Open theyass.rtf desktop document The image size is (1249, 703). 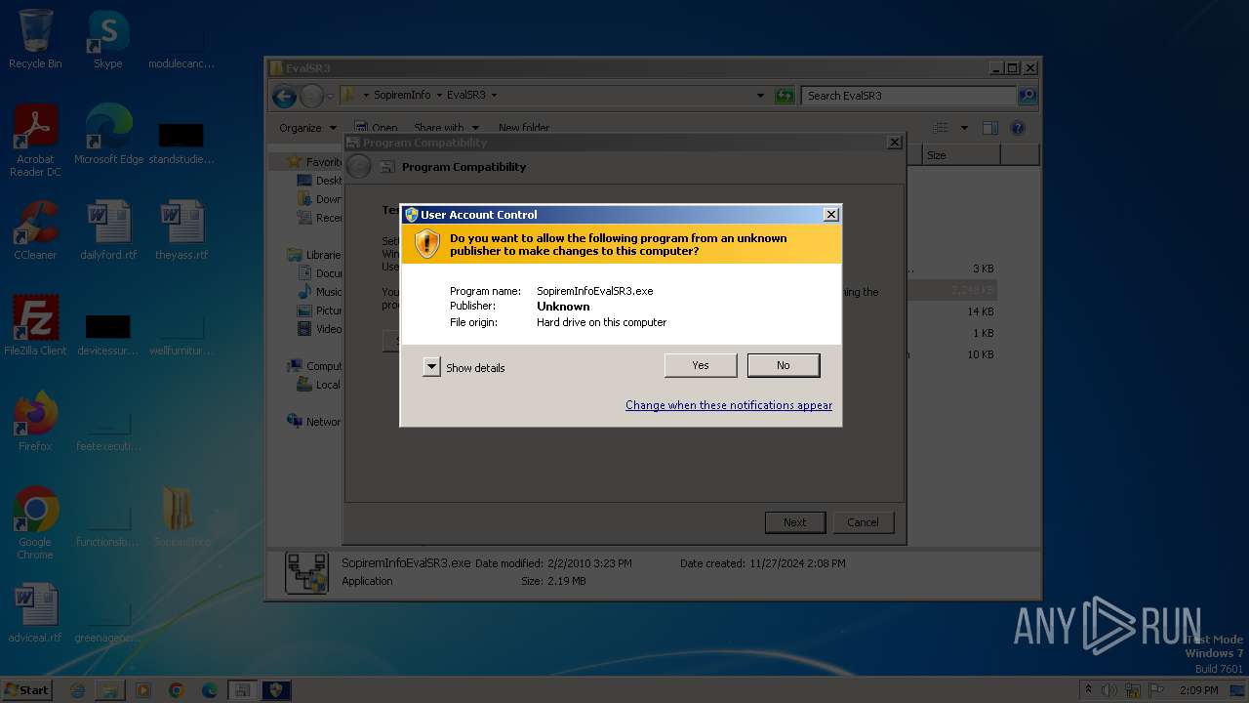[181, 230]
